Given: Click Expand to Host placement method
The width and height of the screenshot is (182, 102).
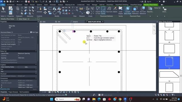Looking at the screenshot, I should [x=98, y=10].
